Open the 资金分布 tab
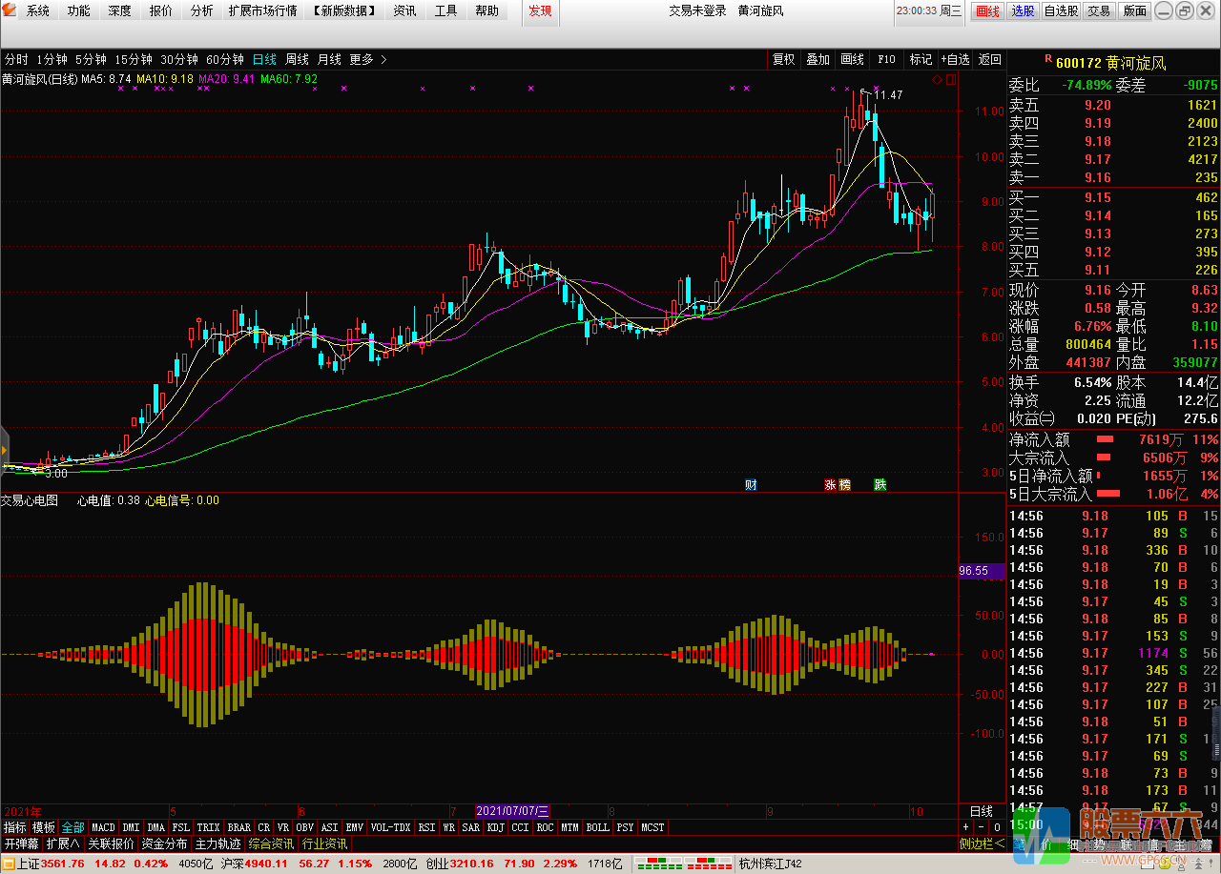 click(x=165, y=844)
